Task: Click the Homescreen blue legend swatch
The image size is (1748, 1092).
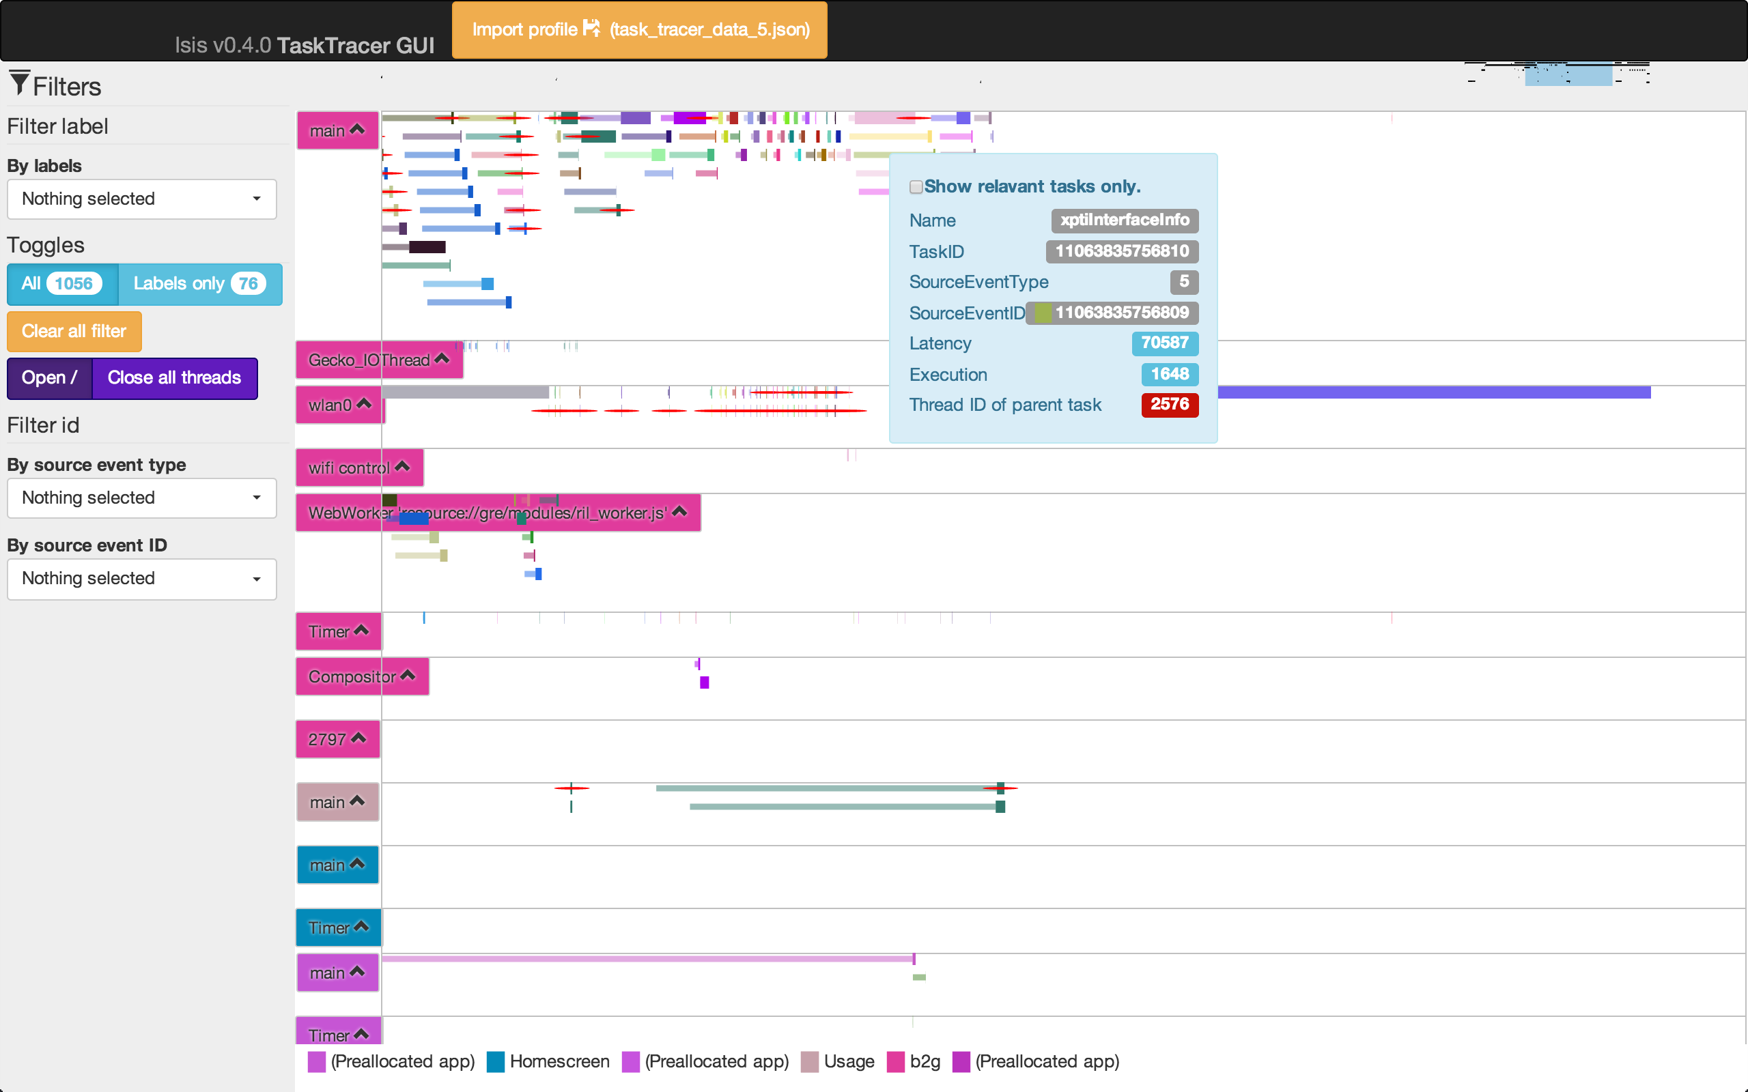Action: 496,1062
